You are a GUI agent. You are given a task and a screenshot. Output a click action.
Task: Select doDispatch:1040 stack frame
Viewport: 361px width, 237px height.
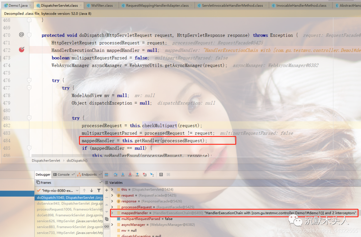pos(69,198)
